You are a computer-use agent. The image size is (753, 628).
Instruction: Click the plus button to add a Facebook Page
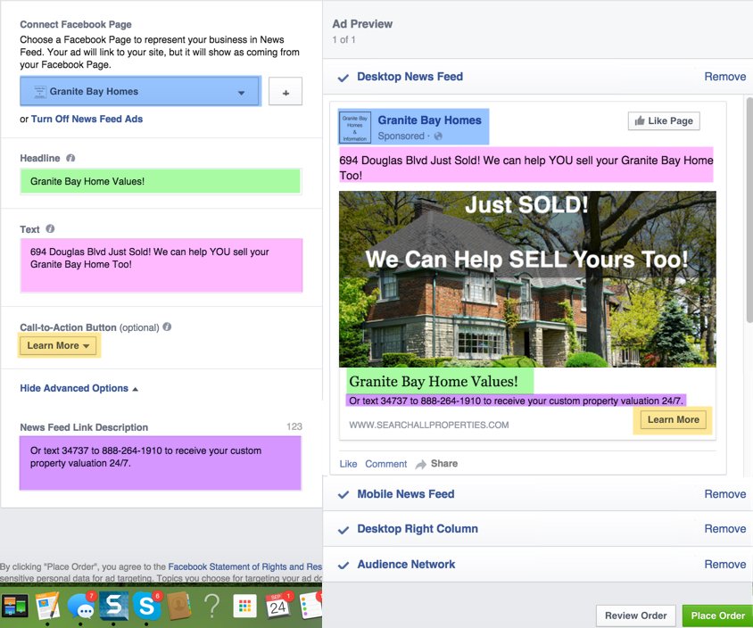285,92
